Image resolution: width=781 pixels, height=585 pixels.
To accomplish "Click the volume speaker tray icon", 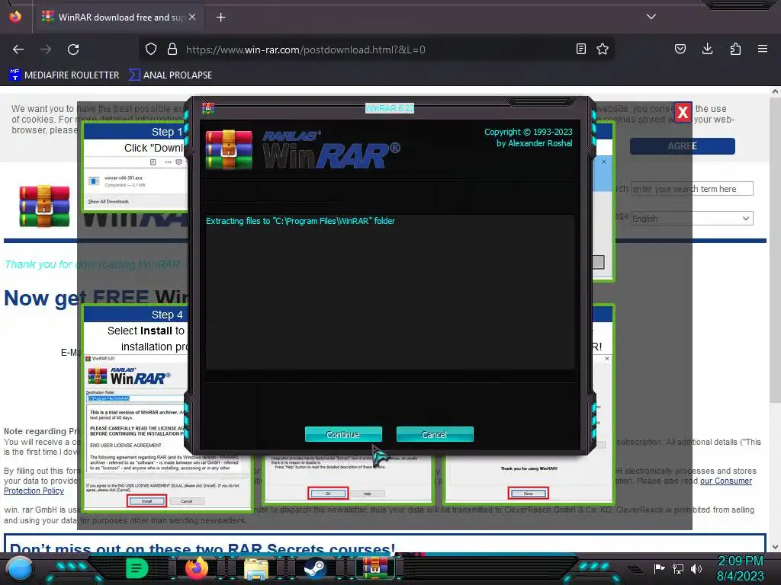I will (696, 568).
